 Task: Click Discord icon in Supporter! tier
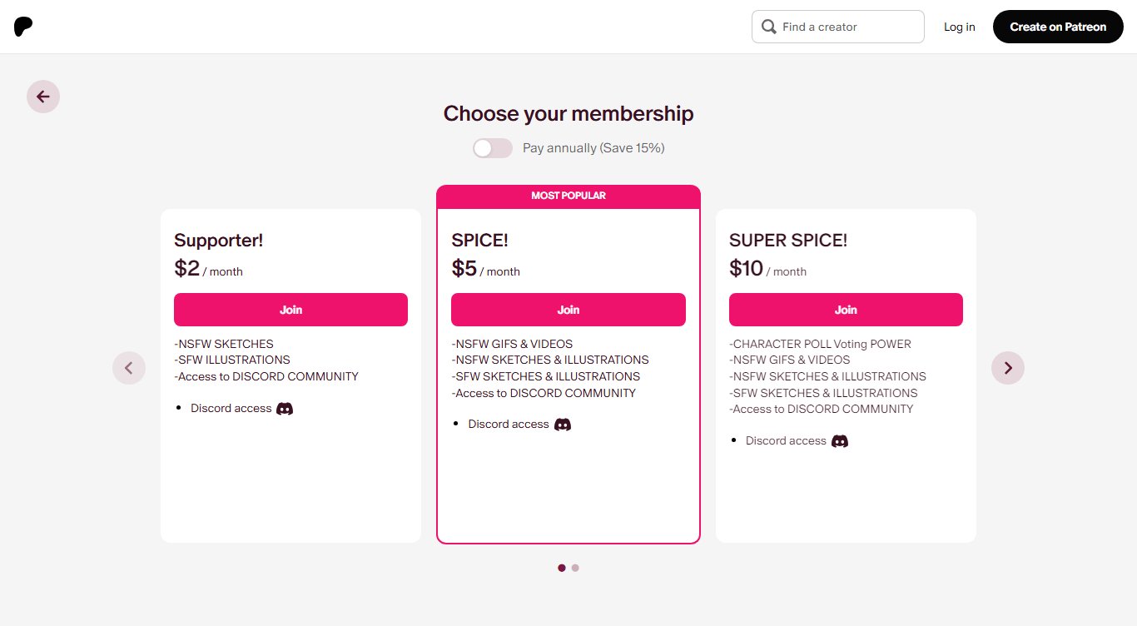point(285,409)
